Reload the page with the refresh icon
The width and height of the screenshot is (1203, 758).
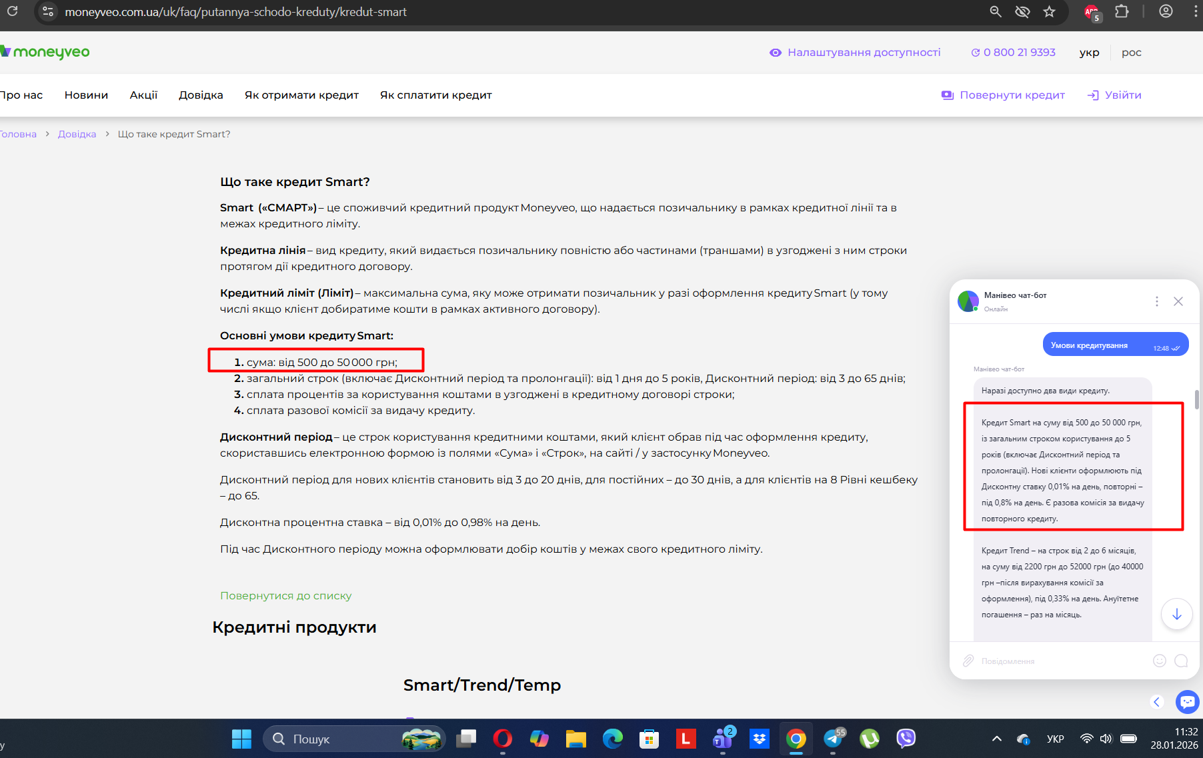pos(12,11)
